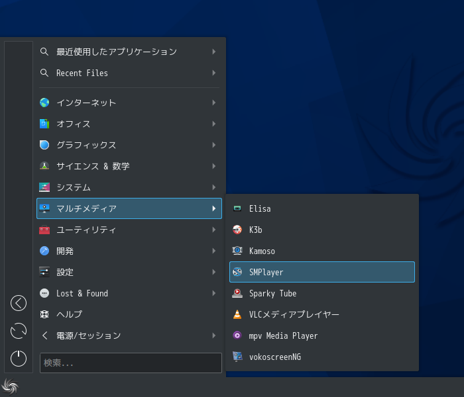Select the SMPlayer entry
Screen dimensions: 464x397
pyautogui.click(x=322, y=272)
